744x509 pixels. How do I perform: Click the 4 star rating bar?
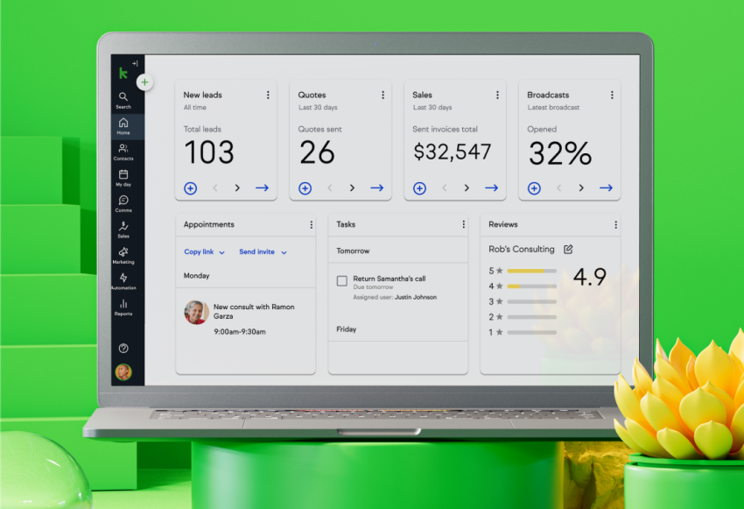click(532, 286)
